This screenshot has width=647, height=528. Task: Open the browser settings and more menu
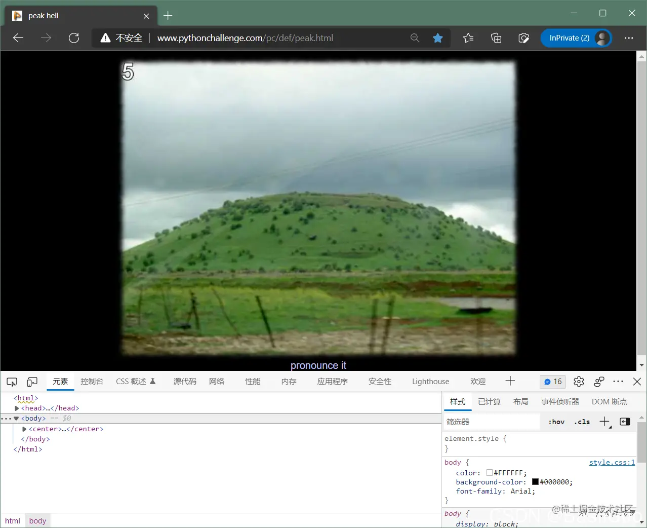(x=629, y=38)
